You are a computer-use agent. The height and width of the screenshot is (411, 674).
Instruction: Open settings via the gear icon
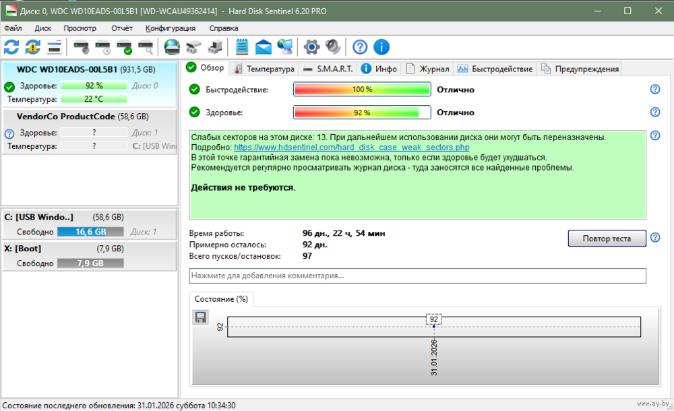[x=311, y=46]
